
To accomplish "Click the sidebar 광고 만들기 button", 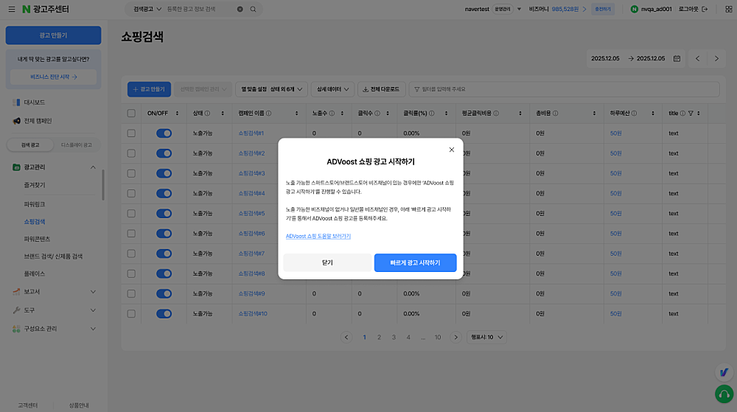I will tap(54, 35).
